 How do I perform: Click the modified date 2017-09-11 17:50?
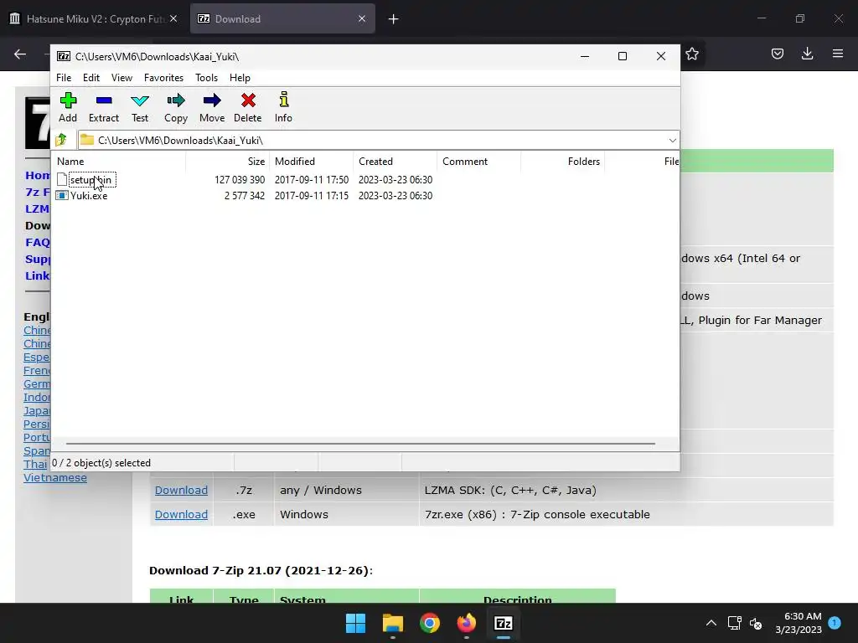(x=312, y=180)
